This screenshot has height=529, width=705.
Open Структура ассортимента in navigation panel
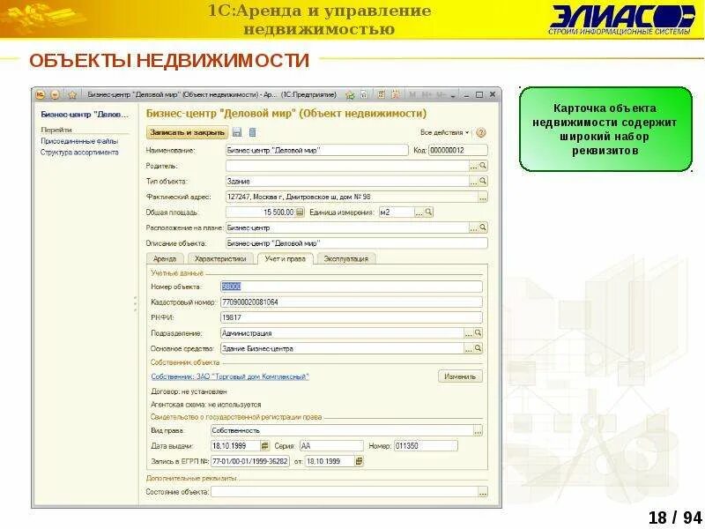pos(79,152)
